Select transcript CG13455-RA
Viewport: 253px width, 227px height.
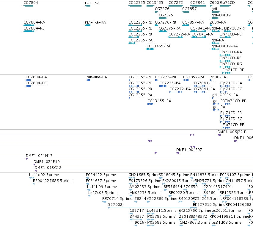(158, 46)
